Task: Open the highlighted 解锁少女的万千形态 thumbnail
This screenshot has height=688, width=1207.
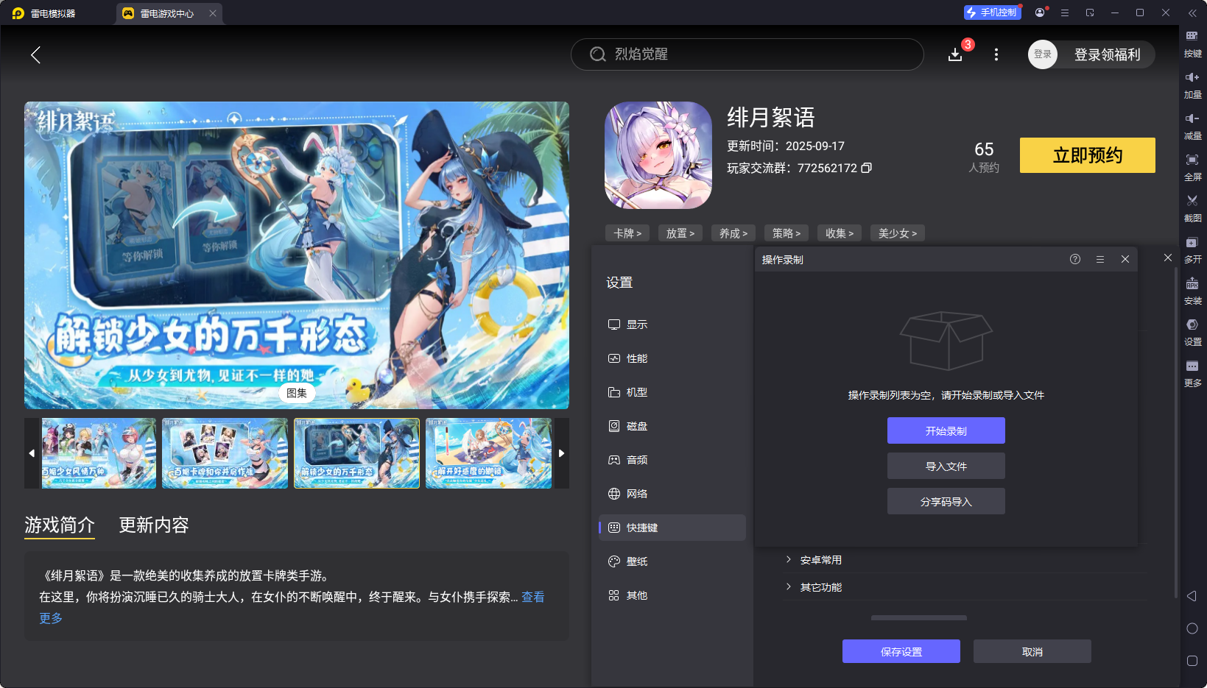Action: tap(356, 453)
